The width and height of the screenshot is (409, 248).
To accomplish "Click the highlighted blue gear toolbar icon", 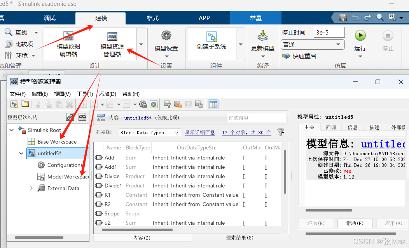I will (154, 104).
